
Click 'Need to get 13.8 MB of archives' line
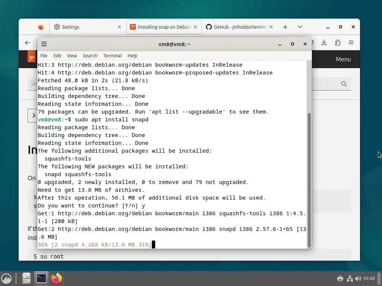point(91,190)
